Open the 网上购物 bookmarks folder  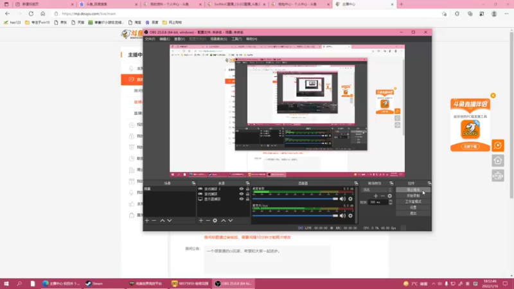(x=172, y=22)
